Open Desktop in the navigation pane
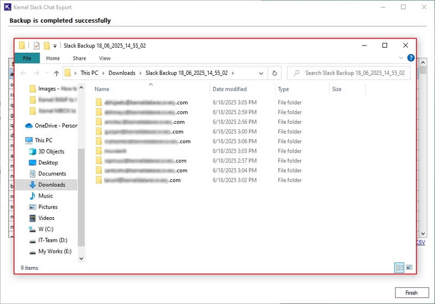 click(x=43, y=162)
